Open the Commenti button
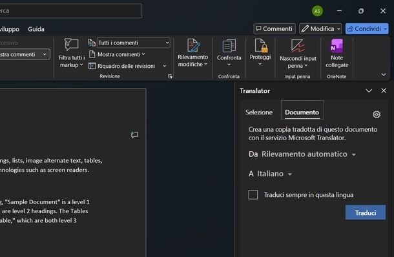This screenshot has height=257, width=394. point(275,29)
